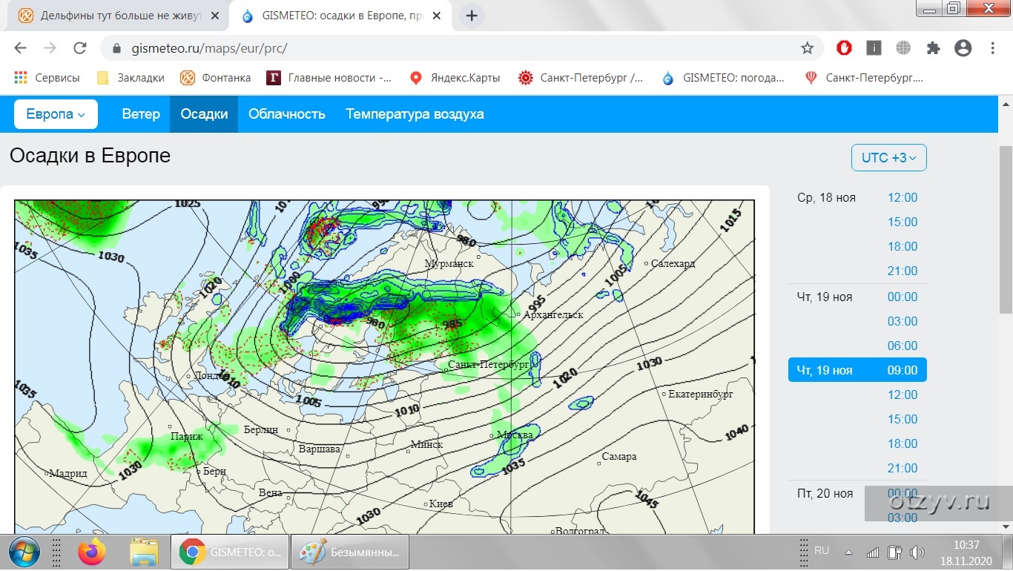The image size is (1013, 571).
Task: Click the padlock site info icon
Action: [x=116, y=49]
